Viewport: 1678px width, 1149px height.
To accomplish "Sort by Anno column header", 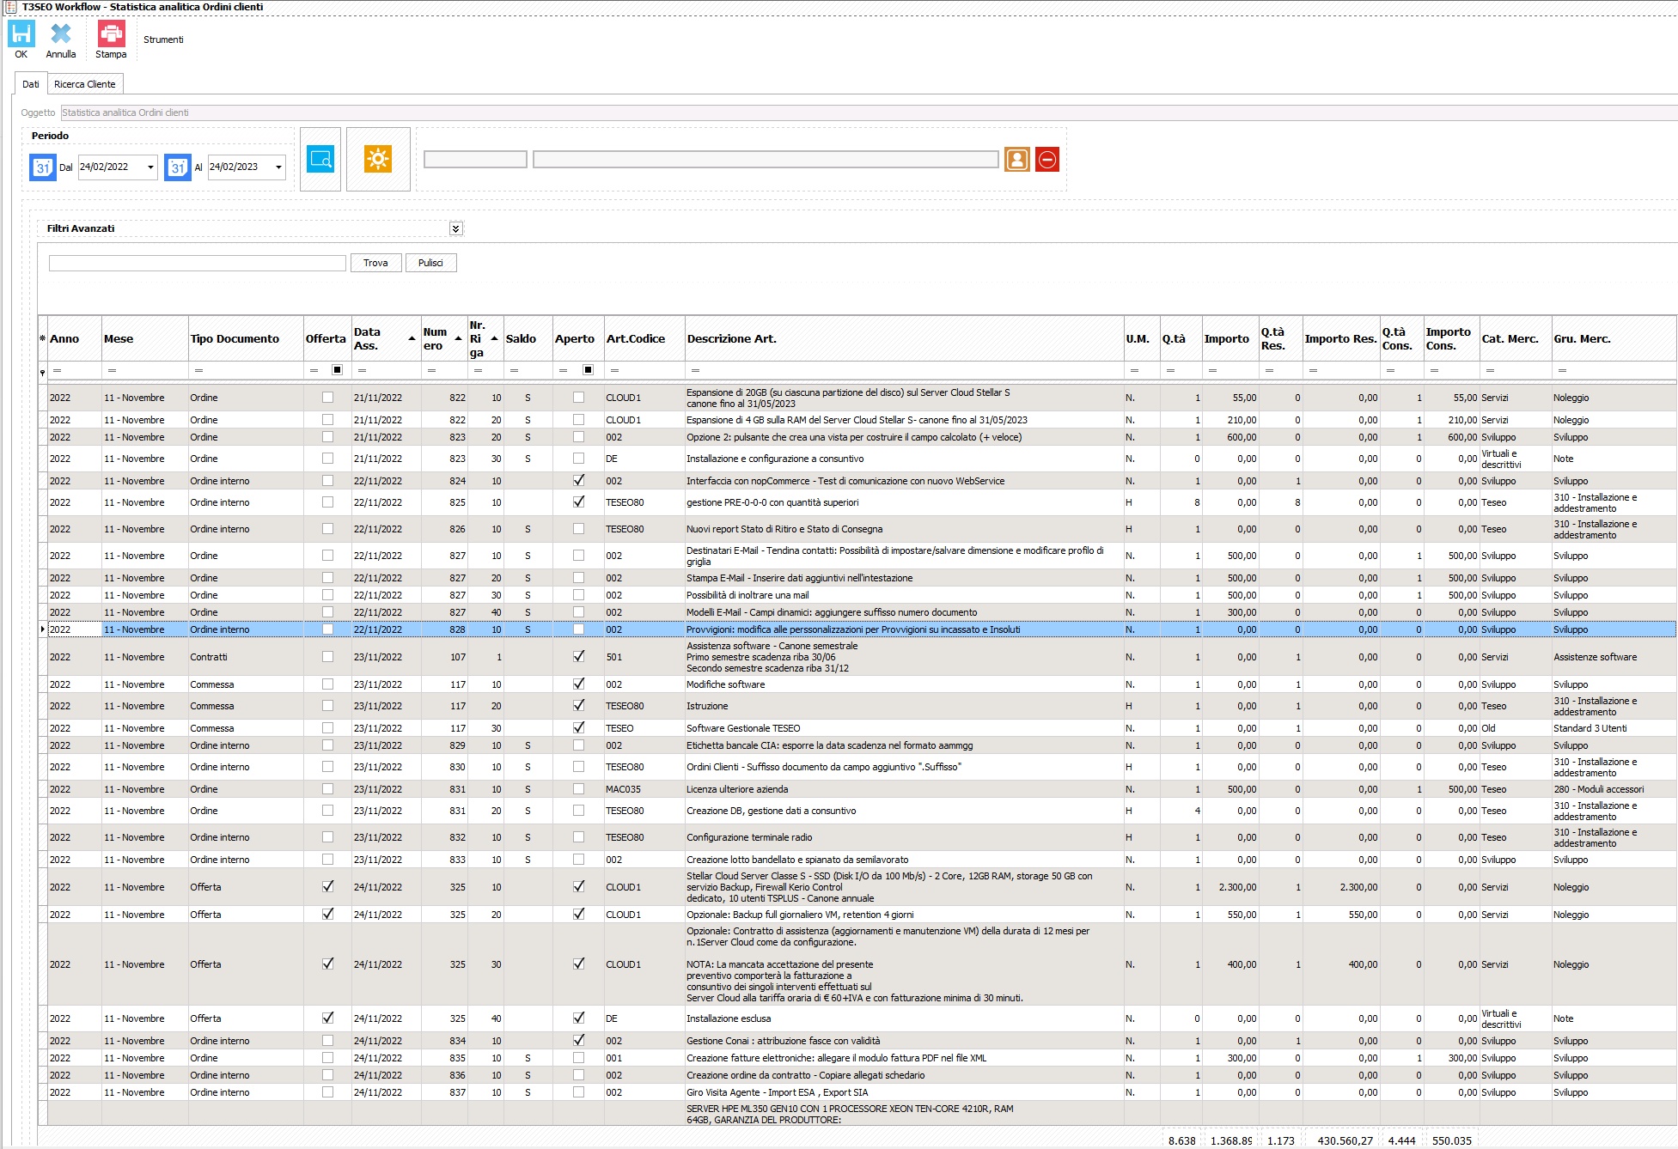I will (x=75, y=339).
